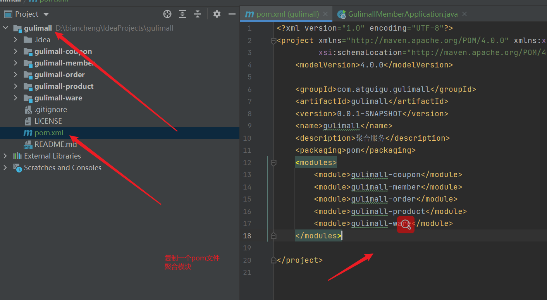Click fold end marker at line 18
This screenshot has height=300, width=547.
pos(273,236)
